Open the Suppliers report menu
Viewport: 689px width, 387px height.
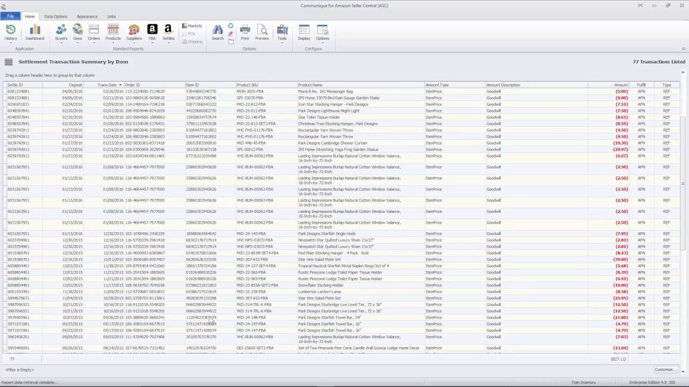click(x=134, y=32)
